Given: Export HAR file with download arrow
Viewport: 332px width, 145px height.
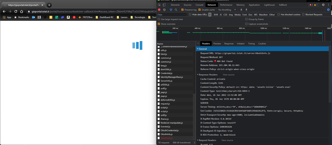Looking at the screenshot, I should tap(246, 10).
